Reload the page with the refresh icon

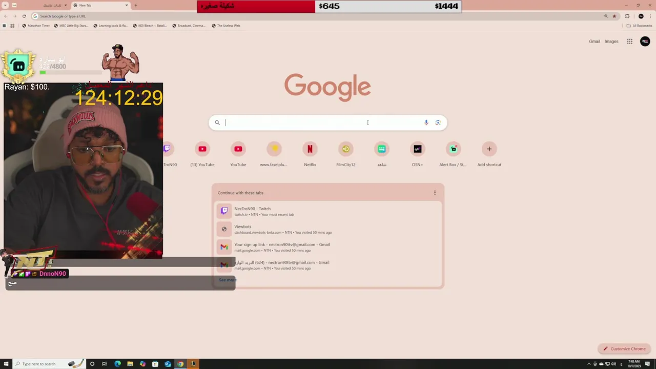click(24, 16)
